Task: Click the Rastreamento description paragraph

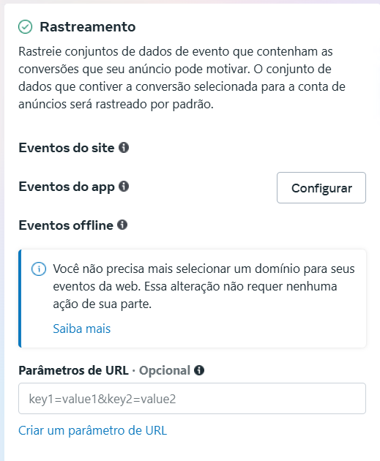Action: [x=182, y=78]
